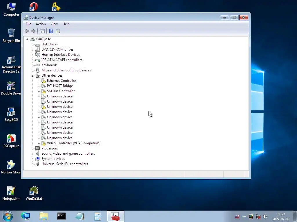Select the WinDirStat desktop shortcut

tap(34, 193)
